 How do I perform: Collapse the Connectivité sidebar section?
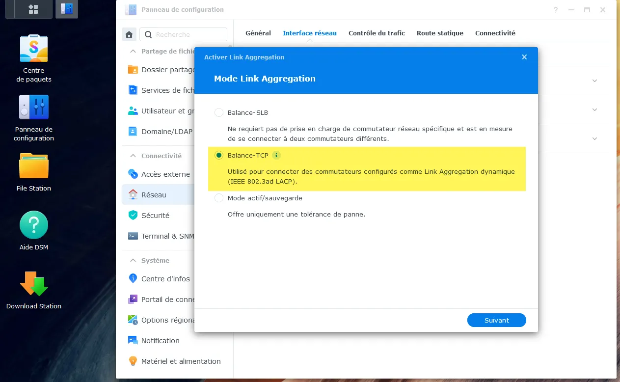(x=133, y=156)
